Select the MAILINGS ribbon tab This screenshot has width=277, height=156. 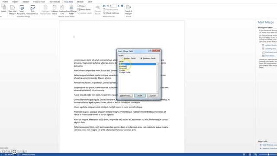68,2
